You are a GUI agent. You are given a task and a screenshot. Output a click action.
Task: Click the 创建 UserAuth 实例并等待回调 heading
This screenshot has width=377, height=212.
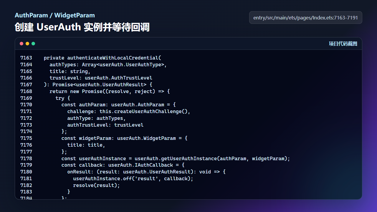click(82, 27)
